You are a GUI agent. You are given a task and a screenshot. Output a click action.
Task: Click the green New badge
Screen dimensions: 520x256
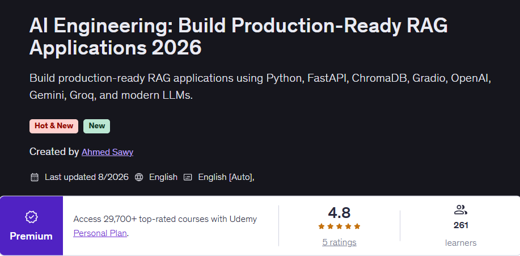coord(97,126)
